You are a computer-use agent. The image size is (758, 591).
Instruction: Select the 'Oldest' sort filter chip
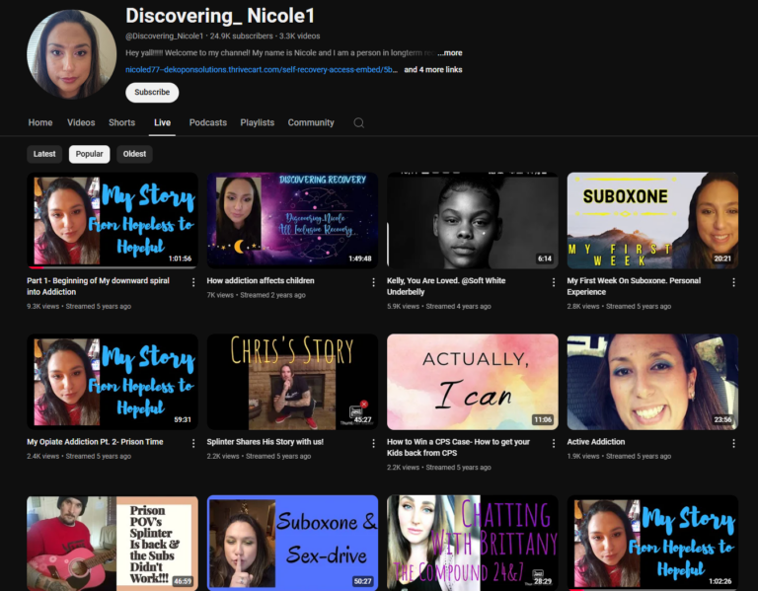pos(134,154)
